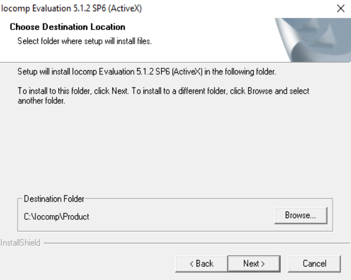Cancel the Iocomp setup wizard

314,263
